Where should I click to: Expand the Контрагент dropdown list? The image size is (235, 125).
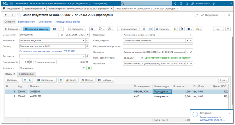[x=83, y=41]
